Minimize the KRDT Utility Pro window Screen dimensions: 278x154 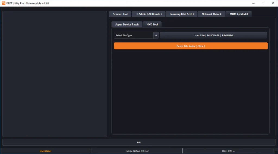tap(253, 3)
